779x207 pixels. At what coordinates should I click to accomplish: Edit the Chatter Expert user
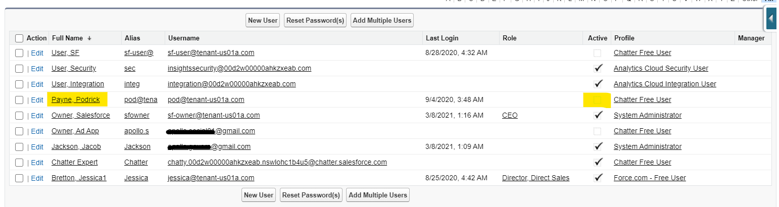pos(37,163)
